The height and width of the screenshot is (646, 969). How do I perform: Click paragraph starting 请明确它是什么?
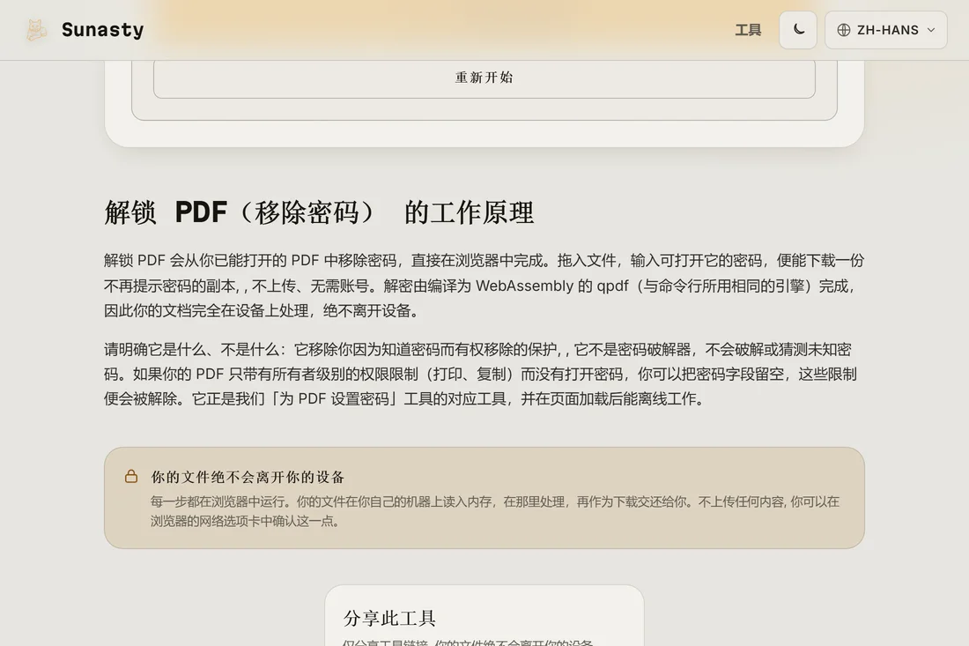click(x=480, y=374)
